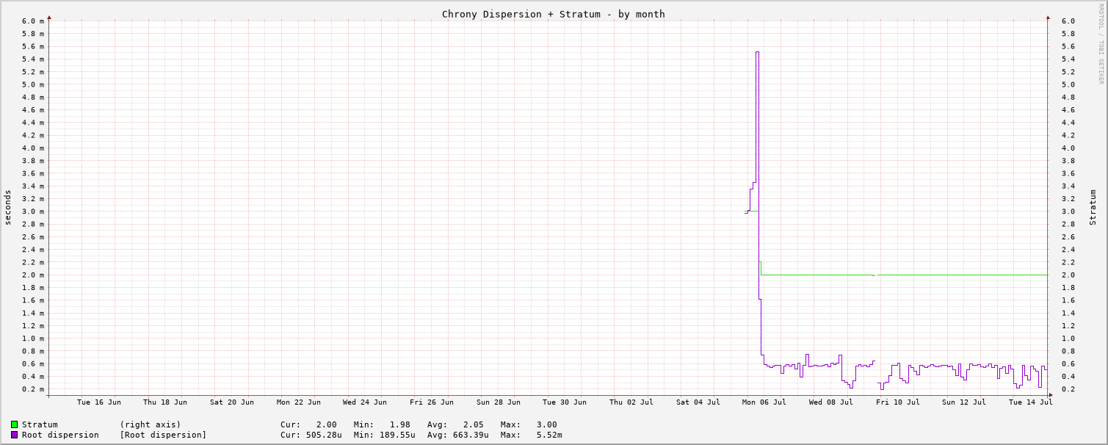The height and width of the screenshot is (445, 1108).
Task: Click x-axis label 'Thu 02 Jul'
Action: 631,402
